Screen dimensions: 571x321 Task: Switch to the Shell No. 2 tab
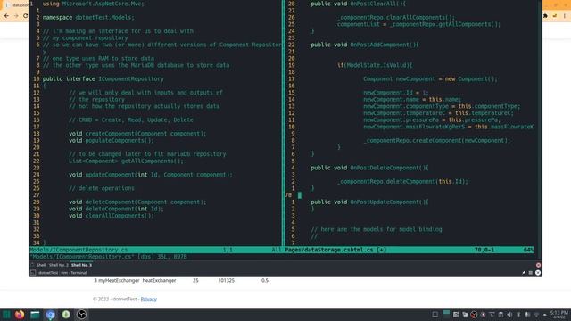[x=59, y=265]
